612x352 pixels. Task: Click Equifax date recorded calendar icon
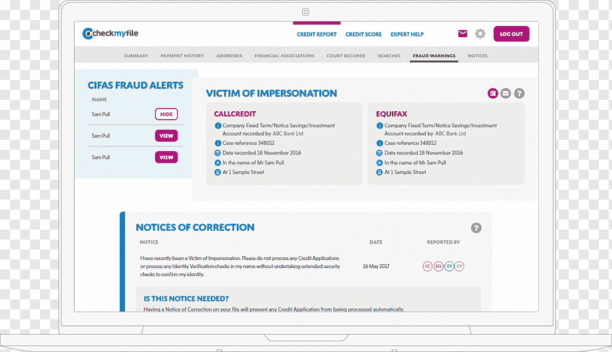point(379,153)
